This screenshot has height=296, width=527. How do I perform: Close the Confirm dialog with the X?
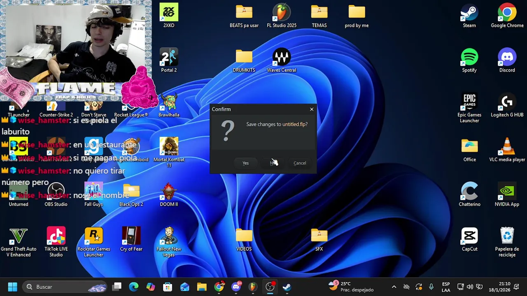312,109
